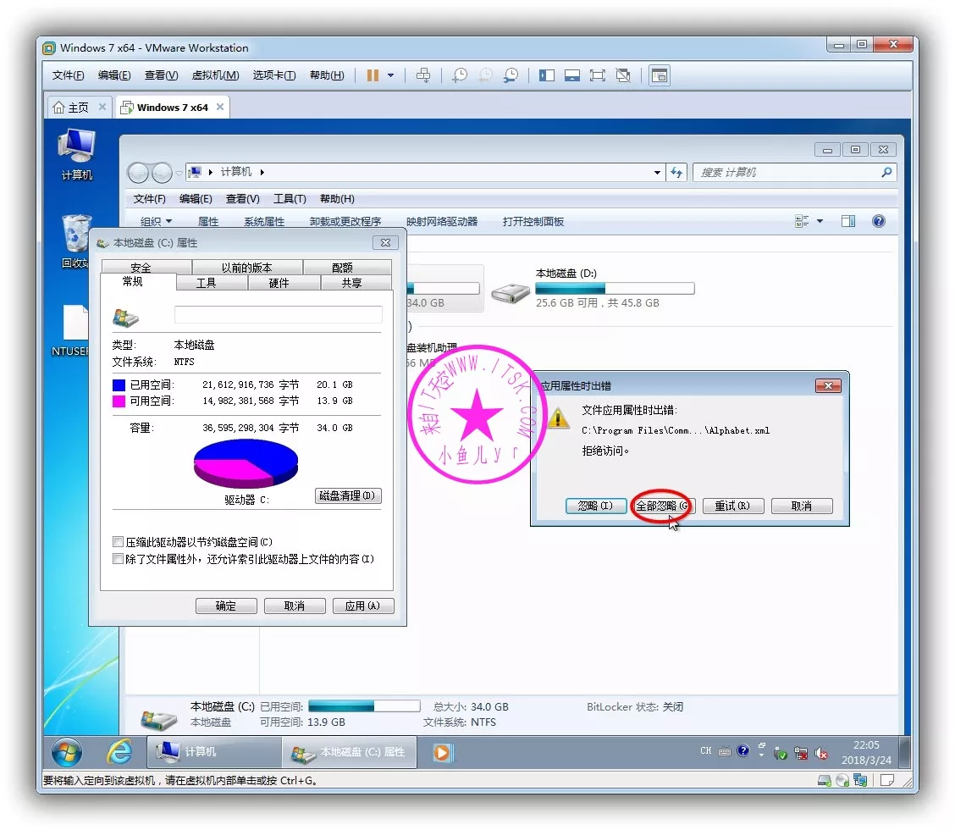Viewport: 955px width, 830px height.
Task: Click the 全部忽略 button in error dialog
Action: (x=663, y=506)
